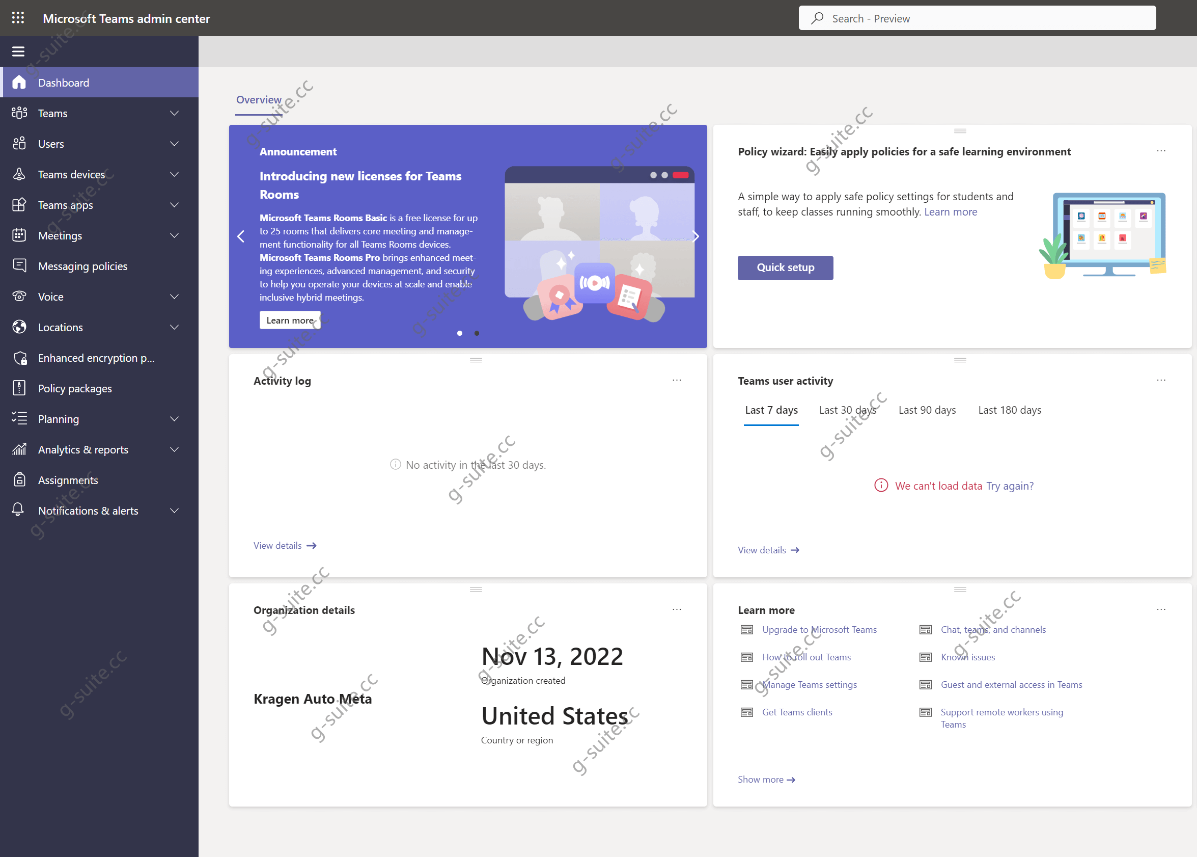Open Policy wizard card more options ellipsis
The width and height of the screenshot is (1197, 857).
click(1161, 151)
